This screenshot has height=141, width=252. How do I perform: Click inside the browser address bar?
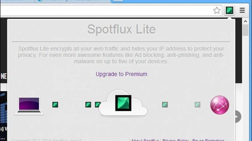tap(106, 10)
